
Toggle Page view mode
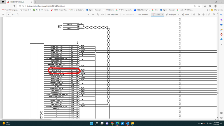[x=113, y=15]
